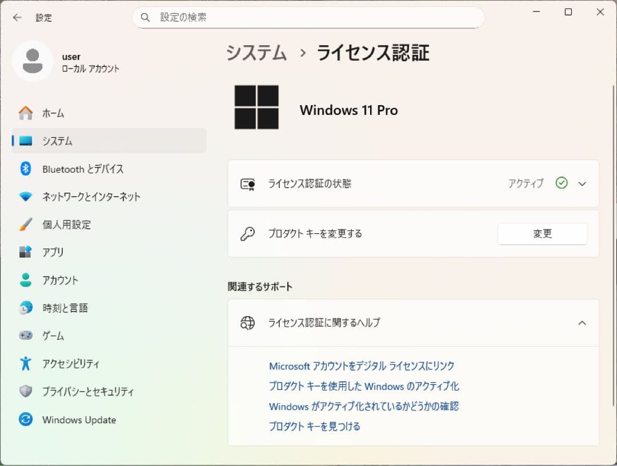This screenshot has height=466, width=617.
Task: Collapse the ライセンス認証に関するヘルプ section
Action: pos(582,323)
